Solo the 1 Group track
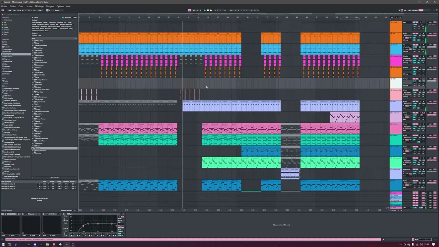Viewport: 439px width, 247px height. point(420,22)
